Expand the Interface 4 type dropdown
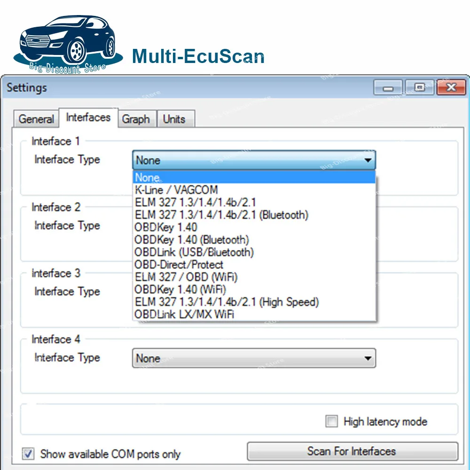 tap(254, 358)
